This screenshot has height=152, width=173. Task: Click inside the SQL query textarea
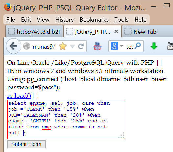point(66,119)
